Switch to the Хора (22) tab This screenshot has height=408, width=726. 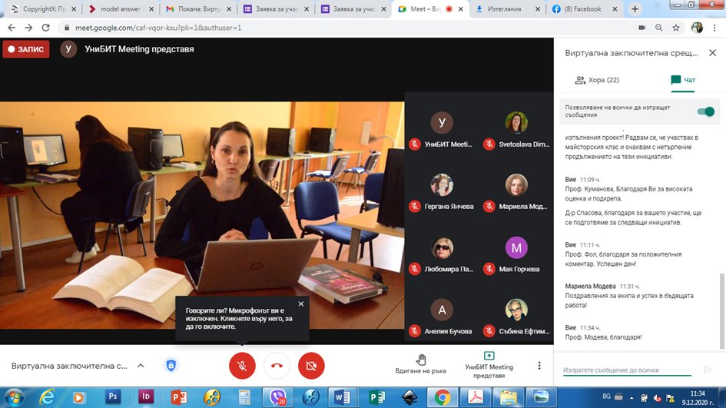coord(597,80)
